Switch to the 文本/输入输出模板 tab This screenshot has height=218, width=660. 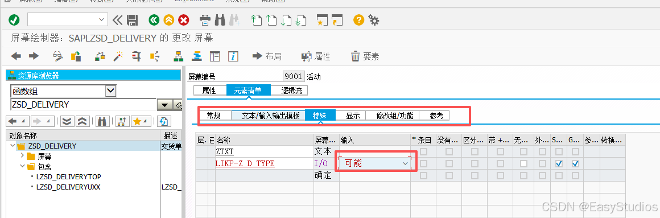(268, 116)
